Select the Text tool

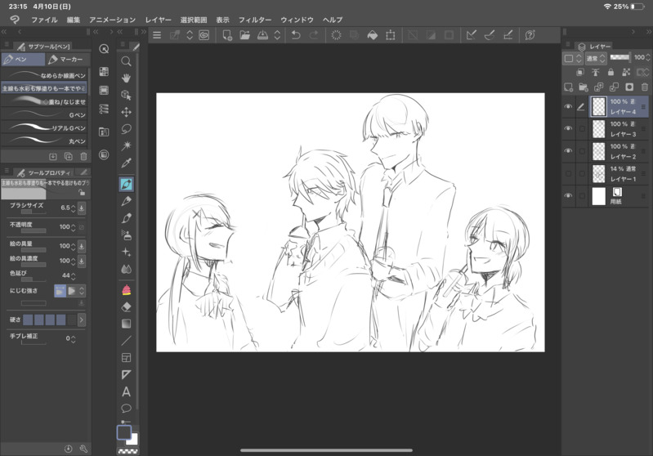pyautogui.click(x=126, y=392)
